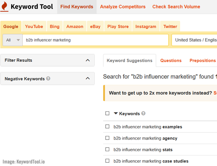This screenshot has width=217, height=166.
Task: Open the Prepositions tab
Action: (x=203, y=60)
